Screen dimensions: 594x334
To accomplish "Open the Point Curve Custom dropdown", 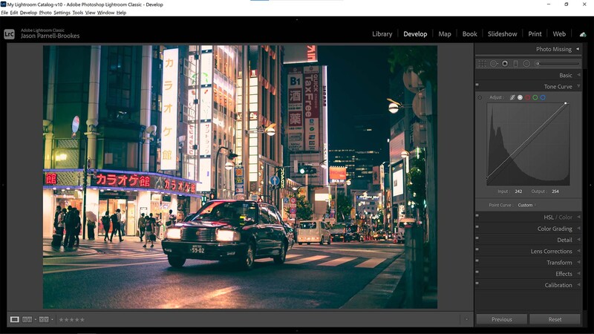I will coord(526,205).
